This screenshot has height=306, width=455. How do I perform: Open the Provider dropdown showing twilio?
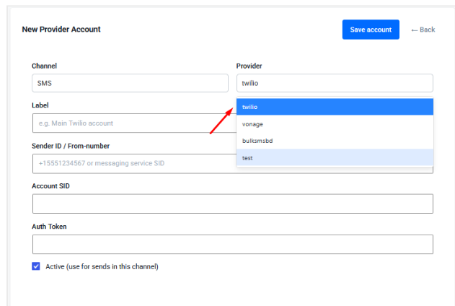[x=335, y=83]
